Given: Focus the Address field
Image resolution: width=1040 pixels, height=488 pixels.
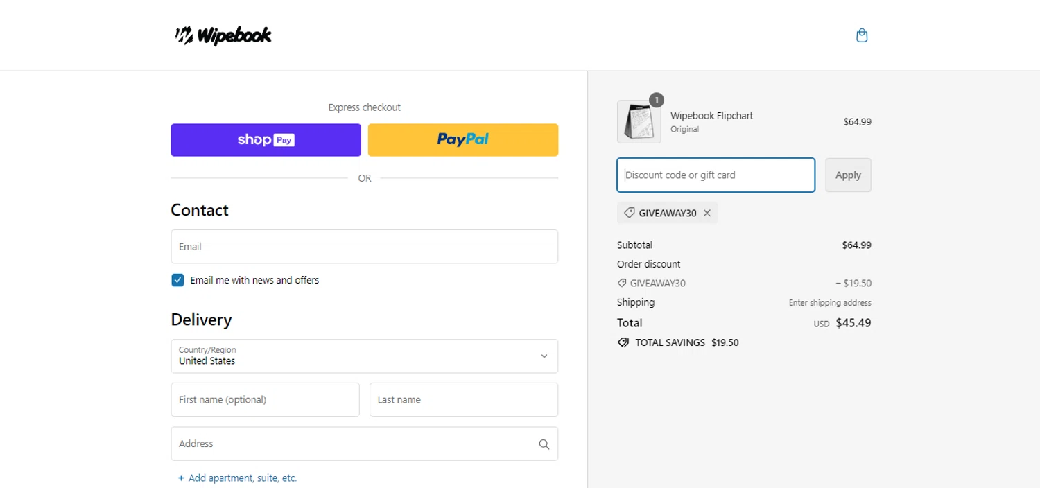Looking at the screenshot, I should click(365, 444).
